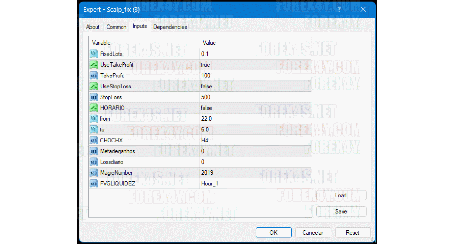
Task: Click the FixedLots double-type icon
Action: (x=94, y=54)
